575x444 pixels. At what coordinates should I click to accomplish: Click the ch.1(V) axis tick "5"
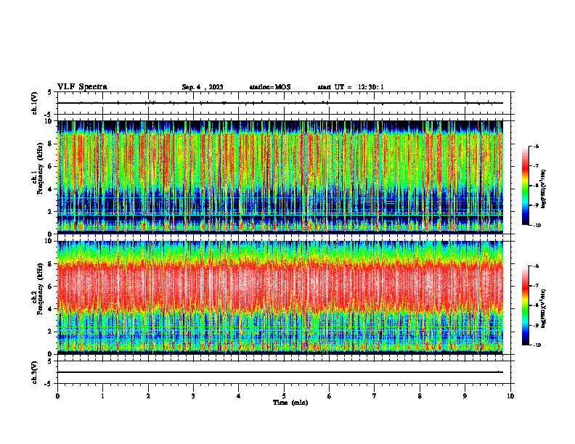click(50, 93)
